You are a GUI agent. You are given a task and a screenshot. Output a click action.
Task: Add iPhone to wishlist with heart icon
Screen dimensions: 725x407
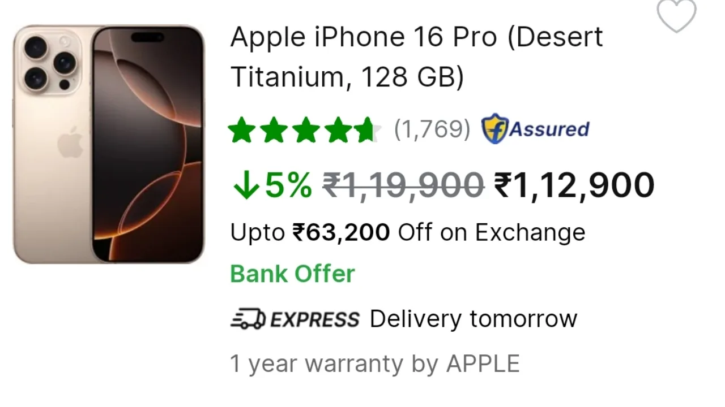[x=676, y=15]
